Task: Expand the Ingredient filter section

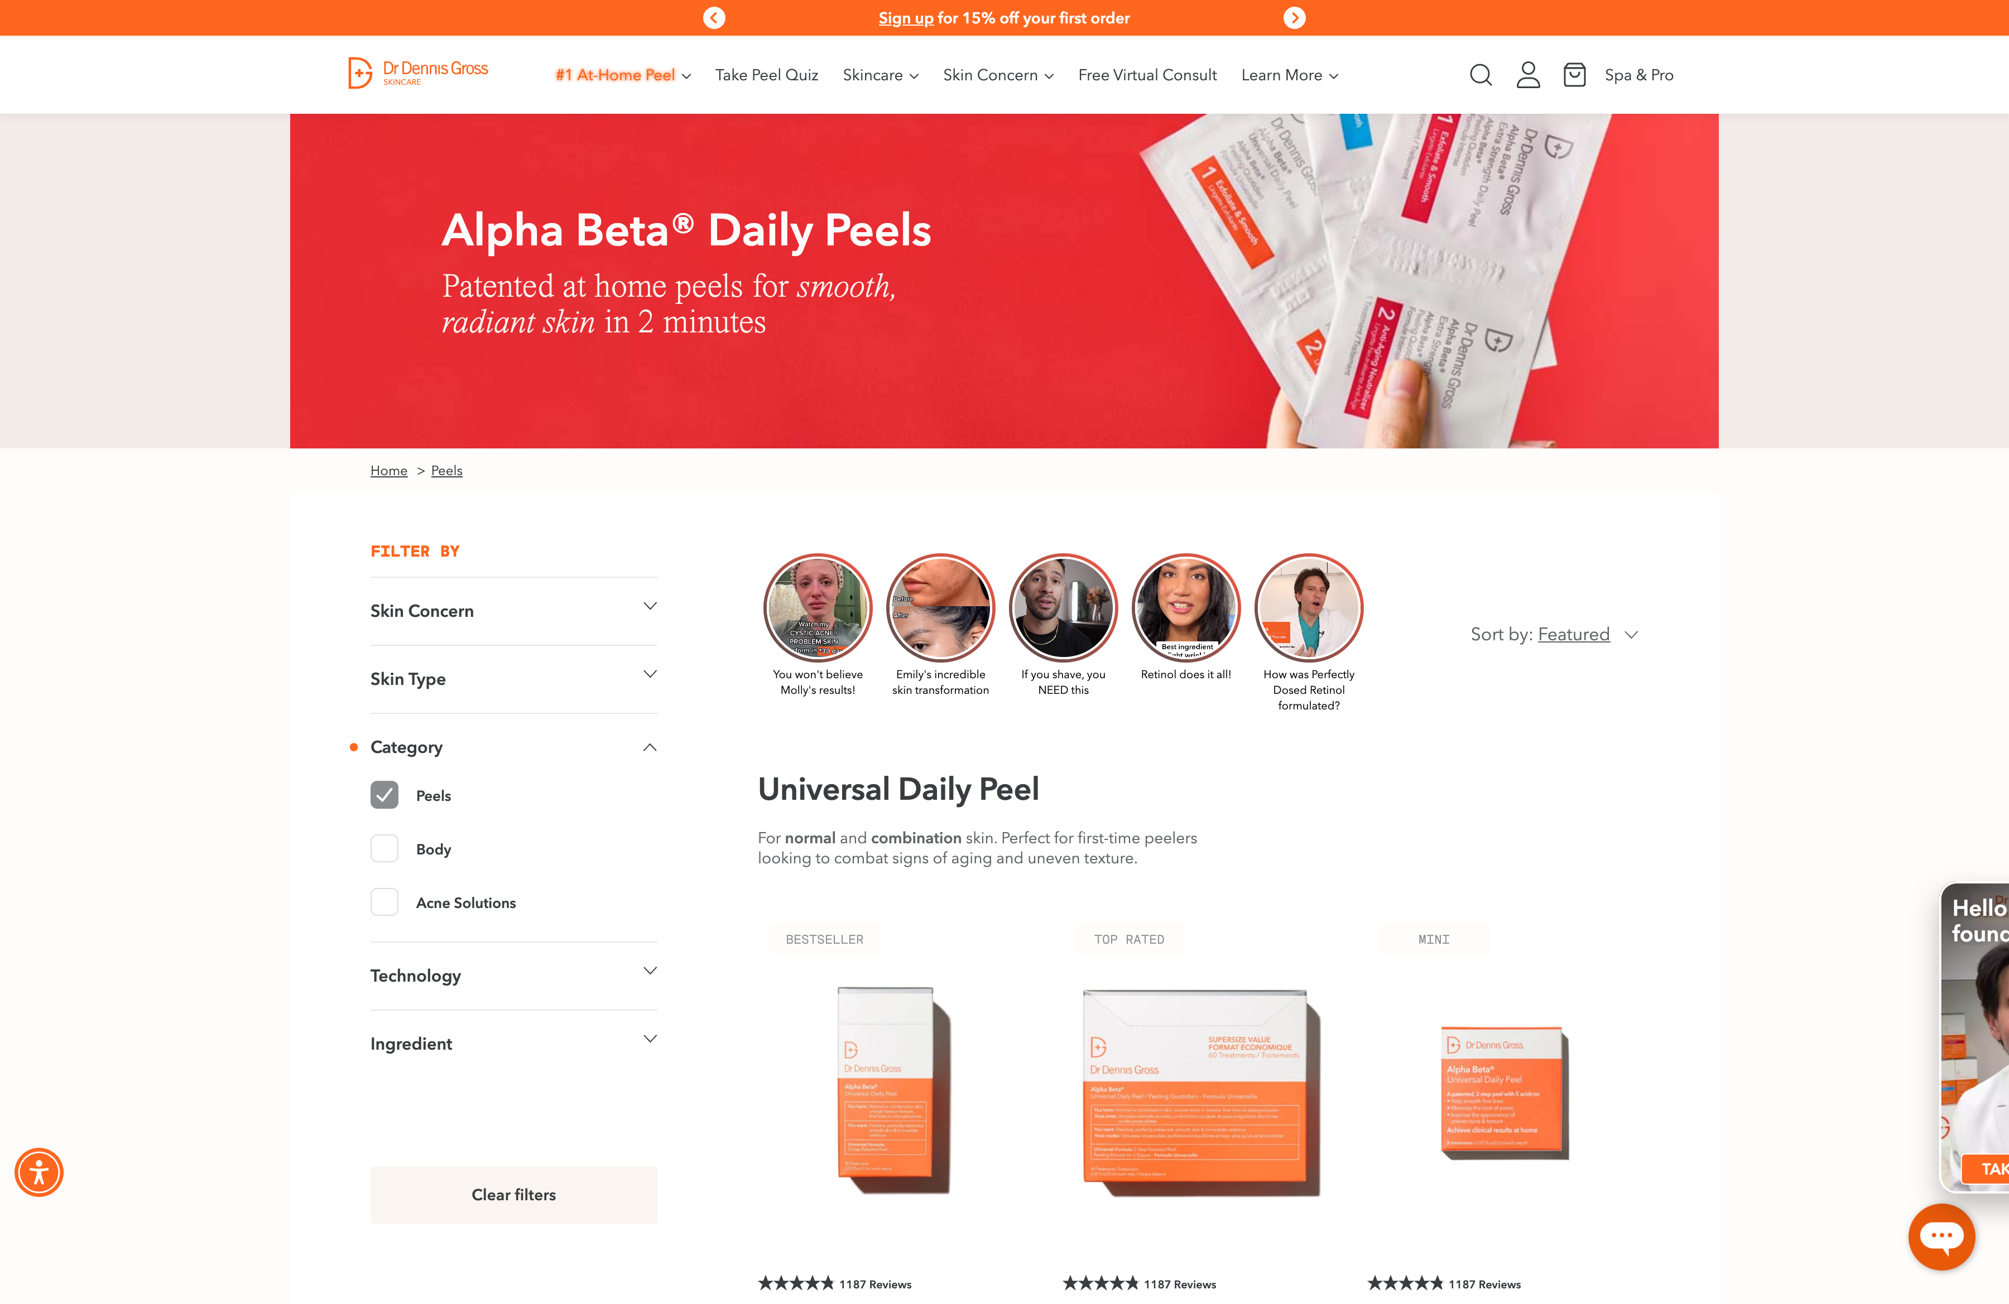Action: tap(513, 1044)
